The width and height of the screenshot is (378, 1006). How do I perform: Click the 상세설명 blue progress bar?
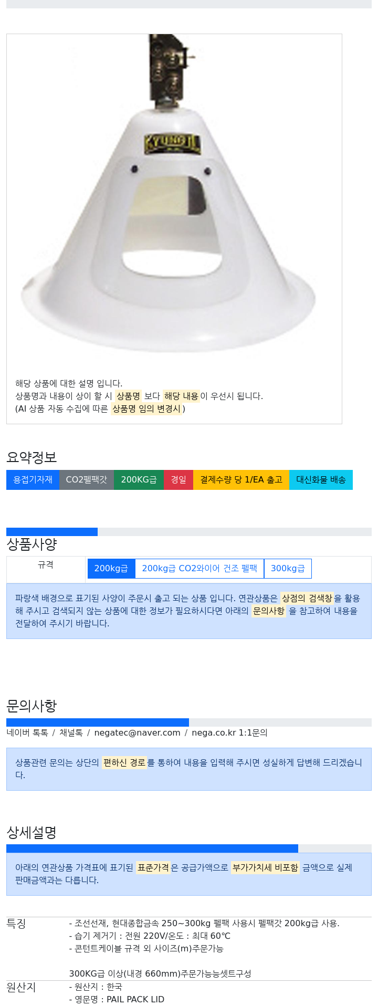coord(152,848)
